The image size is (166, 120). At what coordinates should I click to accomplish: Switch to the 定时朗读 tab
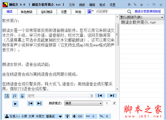[x=46, y=12]
